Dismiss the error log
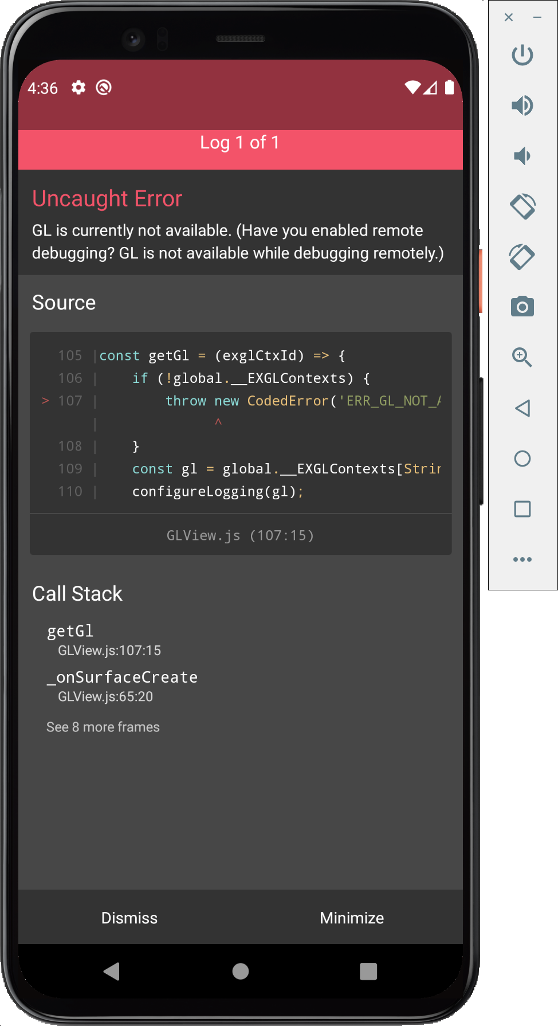The width and height of the screenshot is (558, 1026). 129,918
